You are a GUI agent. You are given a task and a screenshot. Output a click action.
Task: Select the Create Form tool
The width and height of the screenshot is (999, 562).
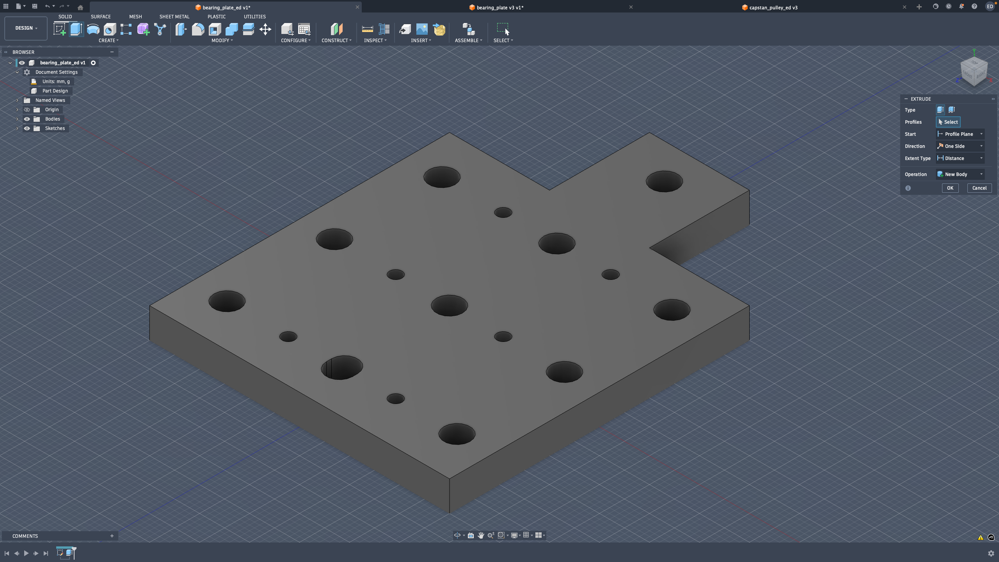pos(143,29)
